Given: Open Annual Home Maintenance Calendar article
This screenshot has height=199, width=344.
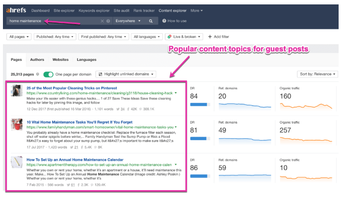Looking at the screenshot, I should click(x=75, y=160).
